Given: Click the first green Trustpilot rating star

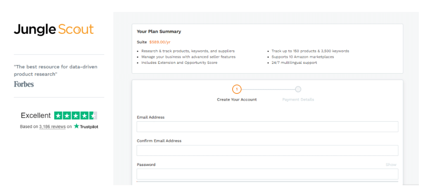Looking at the screenshot, I should 58,116.
